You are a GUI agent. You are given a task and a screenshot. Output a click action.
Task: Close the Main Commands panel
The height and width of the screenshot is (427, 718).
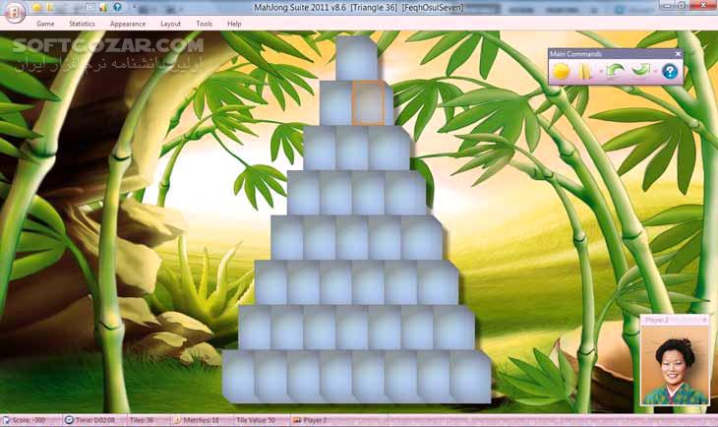pos(678,54)
